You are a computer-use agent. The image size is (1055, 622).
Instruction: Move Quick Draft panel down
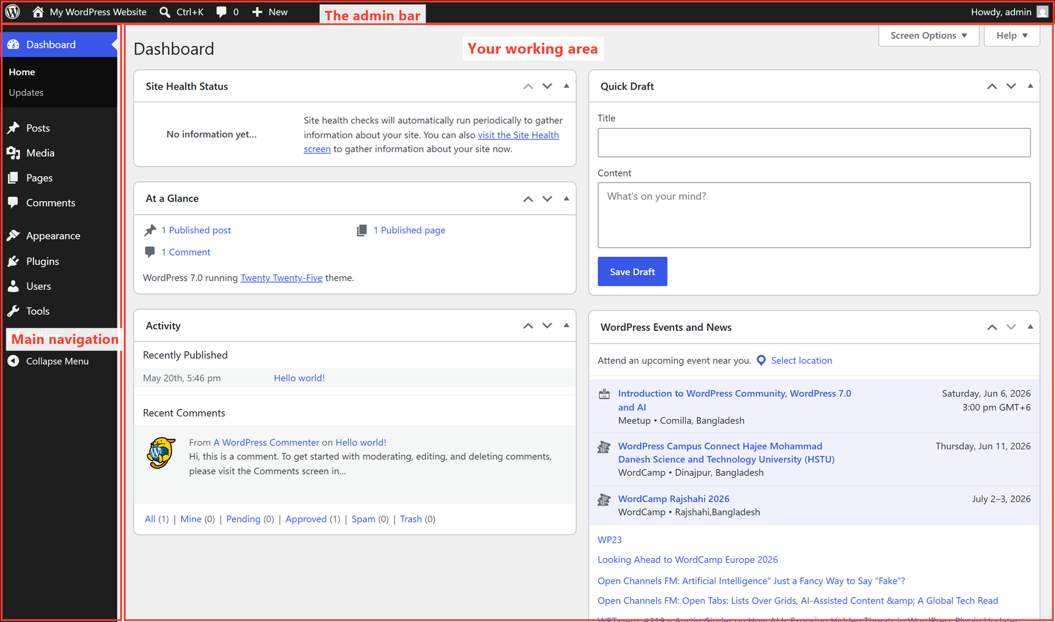tap(1011, 86)
